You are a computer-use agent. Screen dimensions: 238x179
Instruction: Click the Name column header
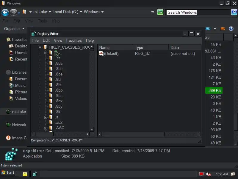[115, 47]
